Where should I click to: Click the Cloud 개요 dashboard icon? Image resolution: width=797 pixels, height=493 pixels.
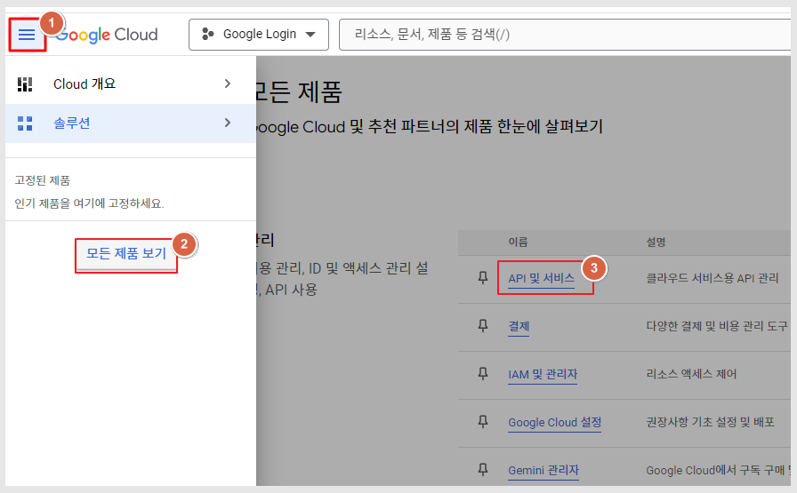25,84
